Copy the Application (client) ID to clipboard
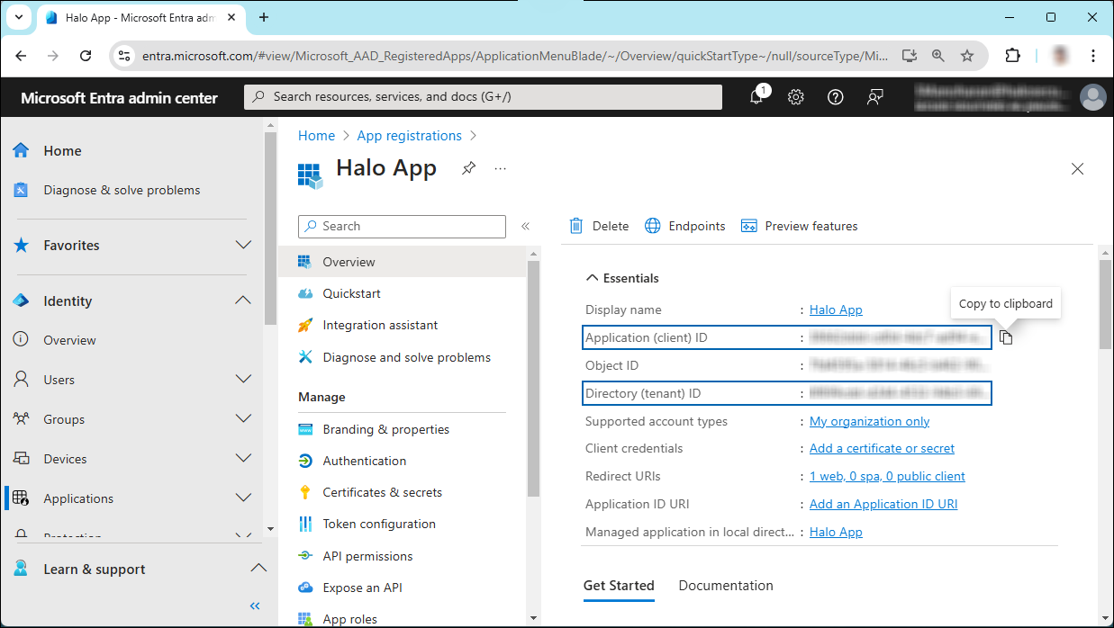 [x=1006, y=337]
